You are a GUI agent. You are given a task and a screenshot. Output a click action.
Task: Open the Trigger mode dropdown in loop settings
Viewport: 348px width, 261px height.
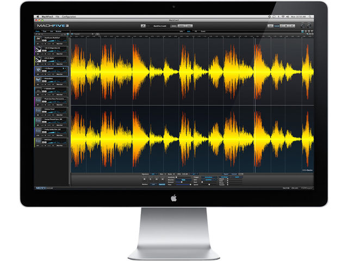point(209,177)
